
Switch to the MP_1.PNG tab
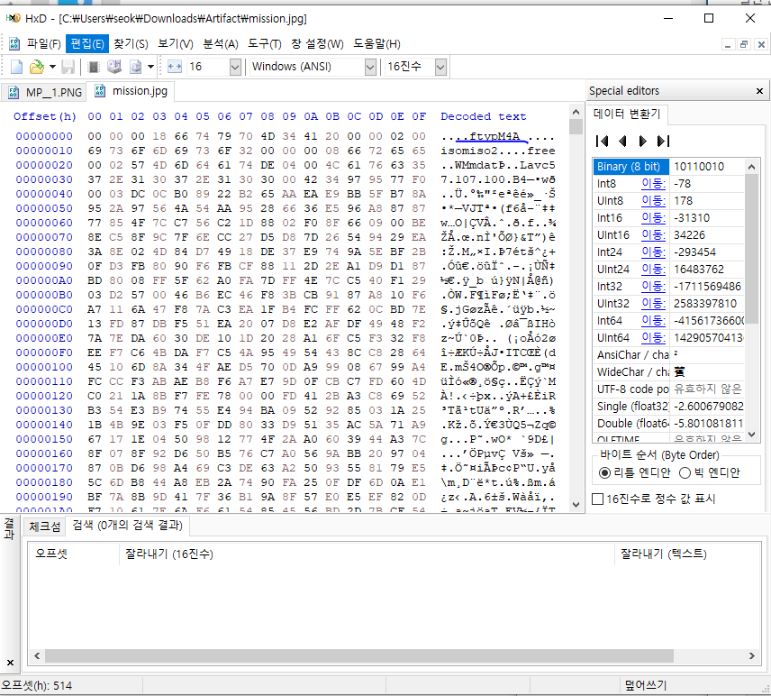[x=44, y=92]
